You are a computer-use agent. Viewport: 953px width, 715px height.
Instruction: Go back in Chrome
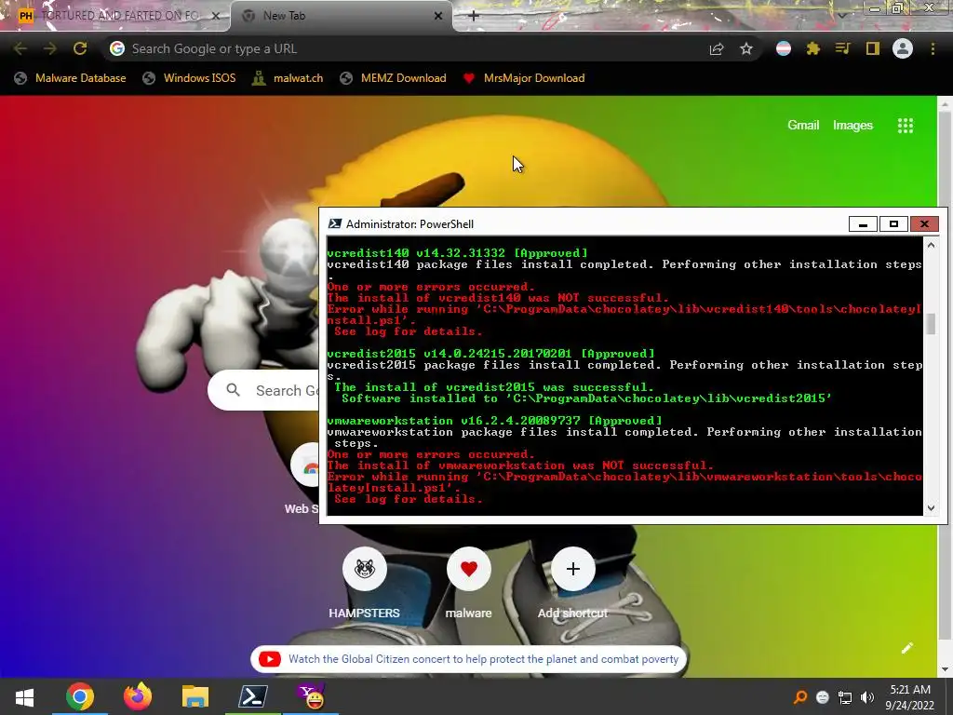click(x=20, y=48)
